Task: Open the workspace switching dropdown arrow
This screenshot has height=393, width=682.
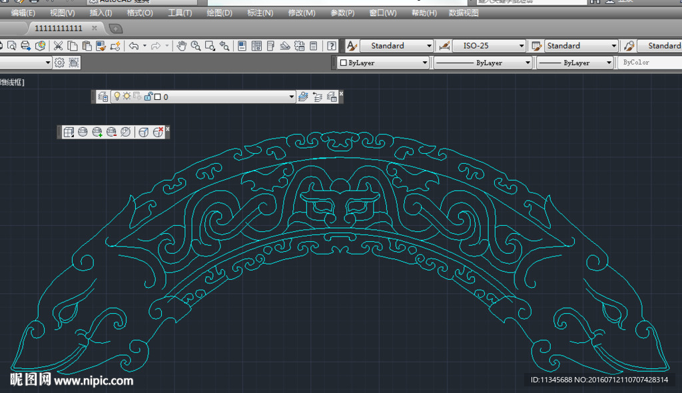Action: coord(48,63)
